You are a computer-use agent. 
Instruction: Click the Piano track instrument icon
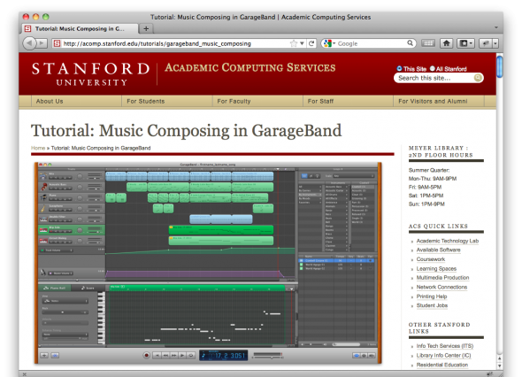pyautogui.click(x=43, y=198)
